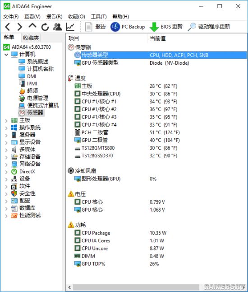Open the 工具(T) menu
Viewport: 248px width, 292px height.
tap(99, 17)
